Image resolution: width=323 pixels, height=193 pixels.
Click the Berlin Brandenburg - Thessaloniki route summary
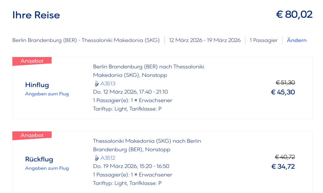[x=86, y=40]
